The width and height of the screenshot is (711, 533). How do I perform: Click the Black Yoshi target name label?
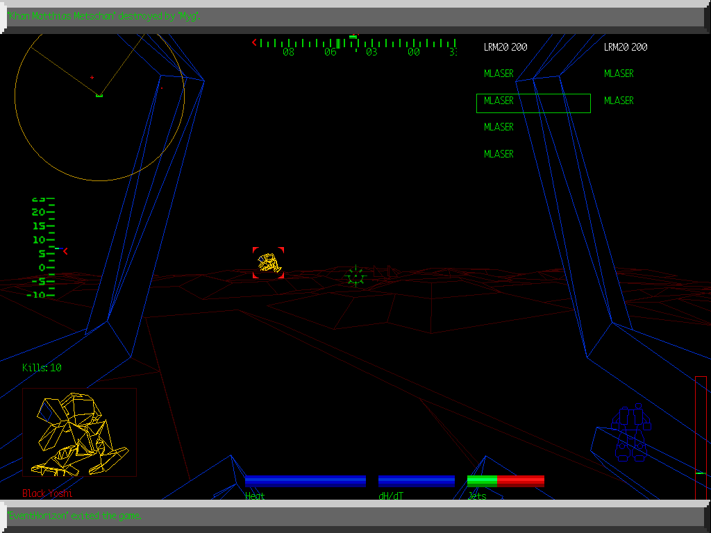[x=47, y=493]
